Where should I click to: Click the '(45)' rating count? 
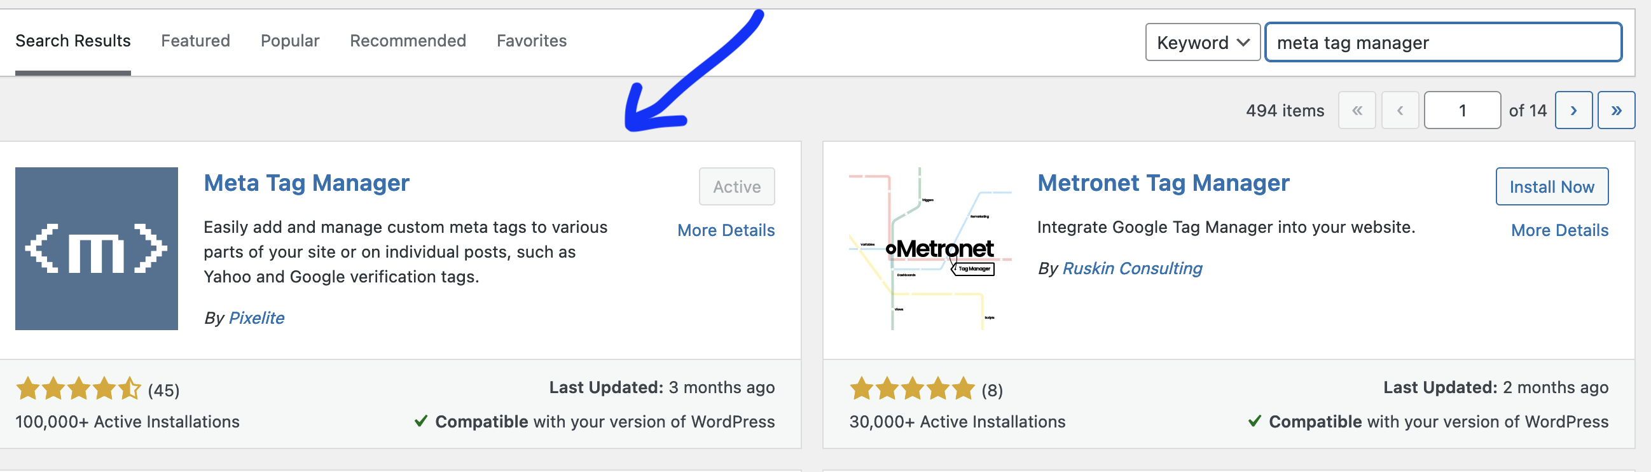click(163, 391)
